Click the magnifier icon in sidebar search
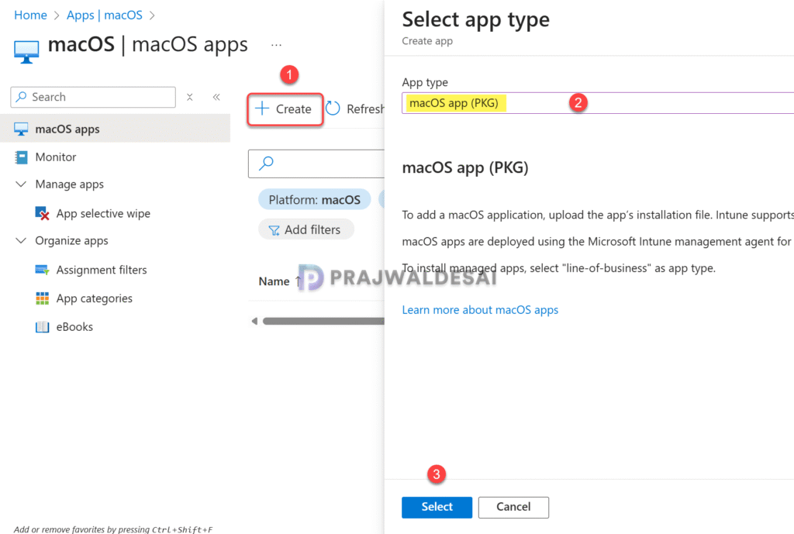This screenshot has width=794, height=534. [21, 97]
